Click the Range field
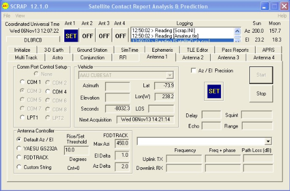This screenshot has width=290, height=191. [257, 126]
